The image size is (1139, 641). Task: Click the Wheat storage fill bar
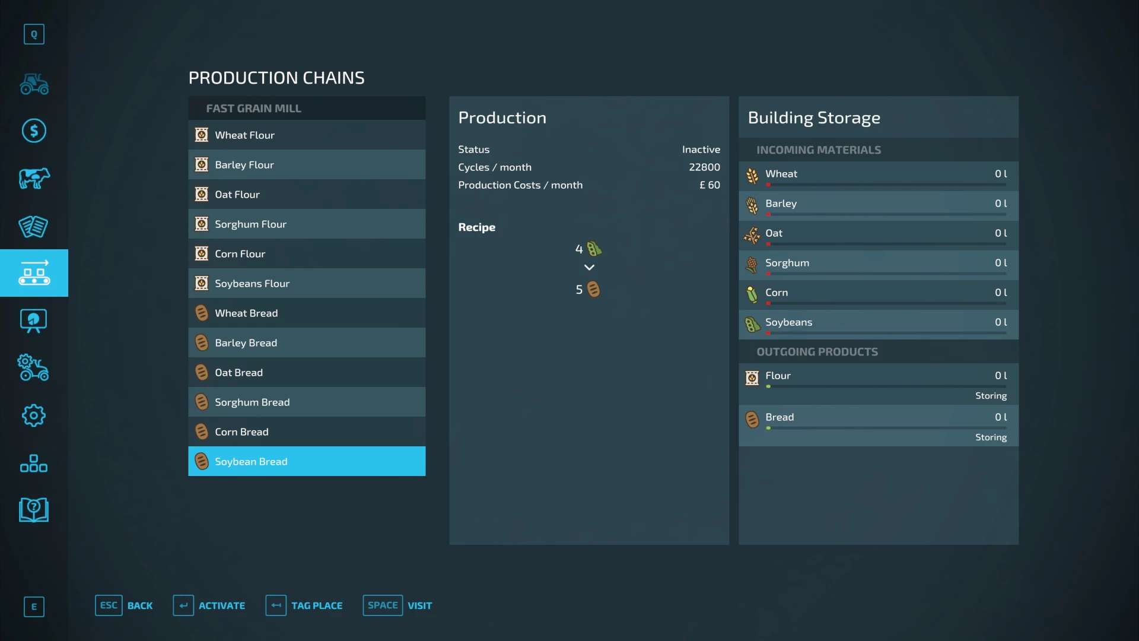pos(886,185)
